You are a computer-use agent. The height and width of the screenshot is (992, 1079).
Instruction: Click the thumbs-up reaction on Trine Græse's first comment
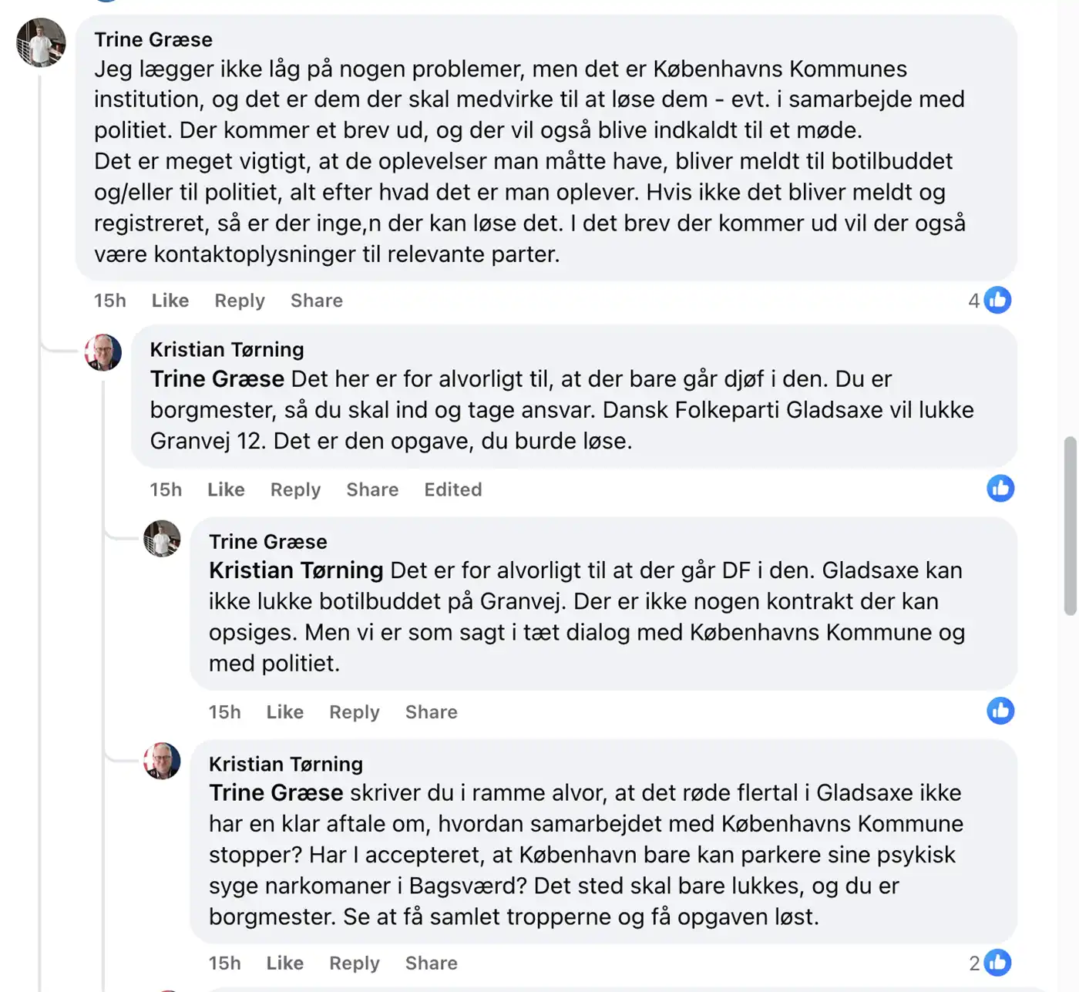tap(999, 300)
